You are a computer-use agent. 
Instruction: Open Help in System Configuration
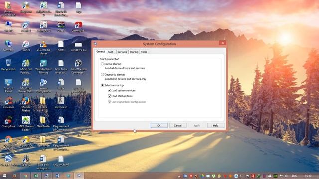(x=216, y=126)
